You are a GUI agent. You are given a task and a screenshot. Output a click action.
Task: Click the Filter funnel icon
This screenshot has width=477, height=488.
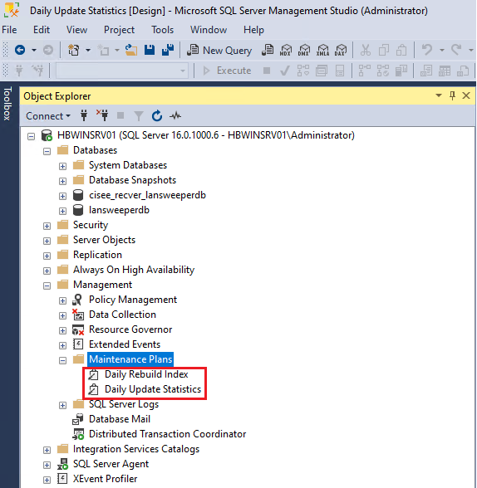click(x=139, y=116)
